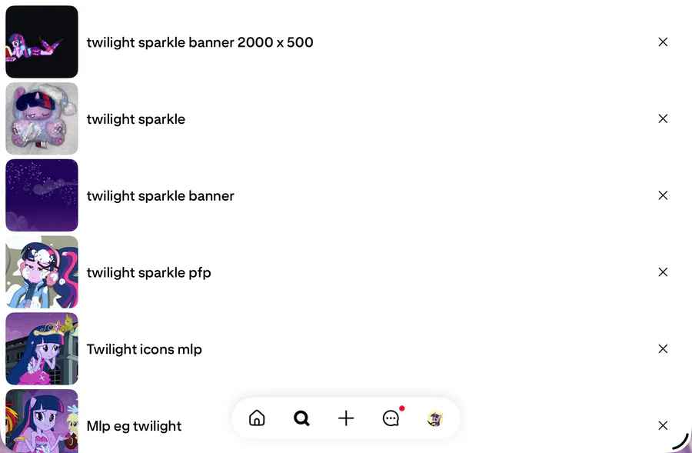
Task: Select the 'twilight sparkle' search suggestion text
Action: (136, 119)
